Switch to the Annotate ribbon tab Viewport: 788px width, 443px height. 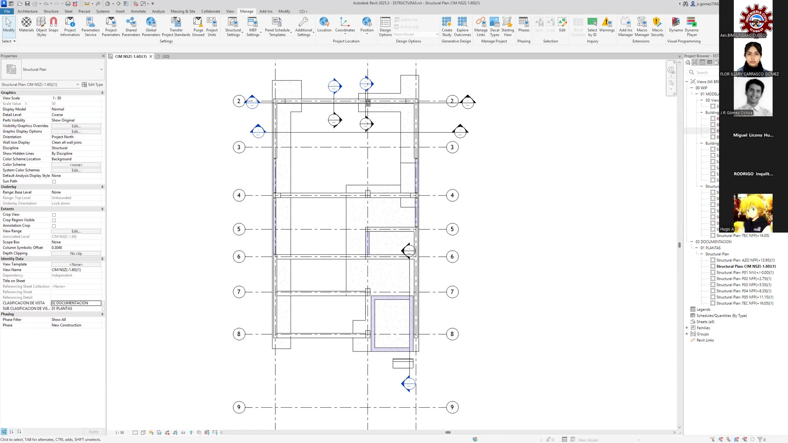pos(138,11)
